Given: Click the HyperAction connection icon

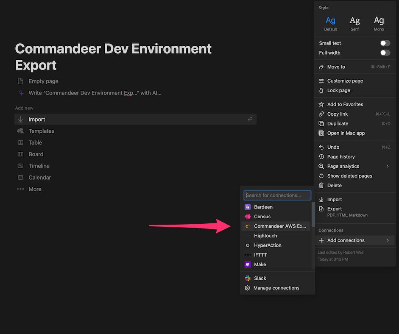Looking at the screenshot, I should tap(248, 245).
